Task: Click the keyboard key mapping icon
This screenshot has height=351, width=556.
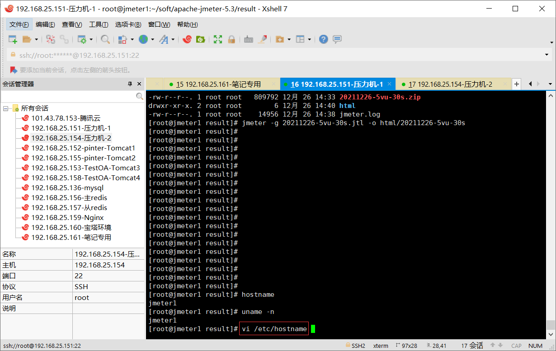Action: pyautogui.click(x=248, y=39)
